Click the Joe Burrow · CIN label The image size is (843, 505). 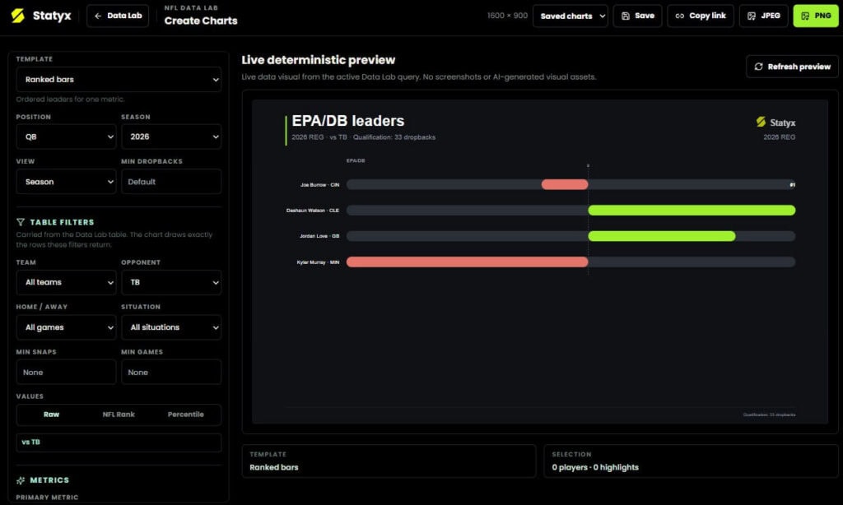coord(320,185)
